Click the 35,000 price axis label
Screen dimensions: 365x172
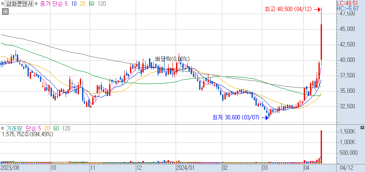click(347, 91)
